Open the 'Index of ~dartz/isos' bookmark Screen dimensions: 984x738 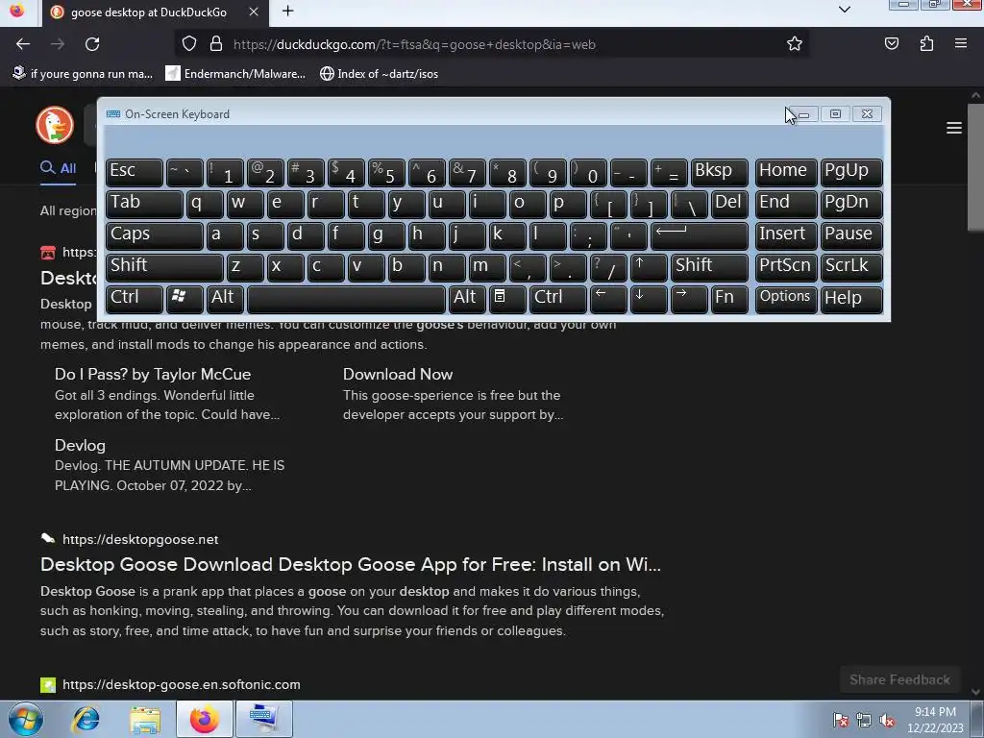coord(379,74)
